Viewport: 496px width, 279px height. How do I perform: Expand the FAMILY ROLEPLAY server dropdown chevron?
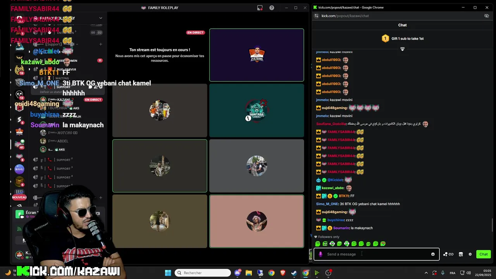101,18
